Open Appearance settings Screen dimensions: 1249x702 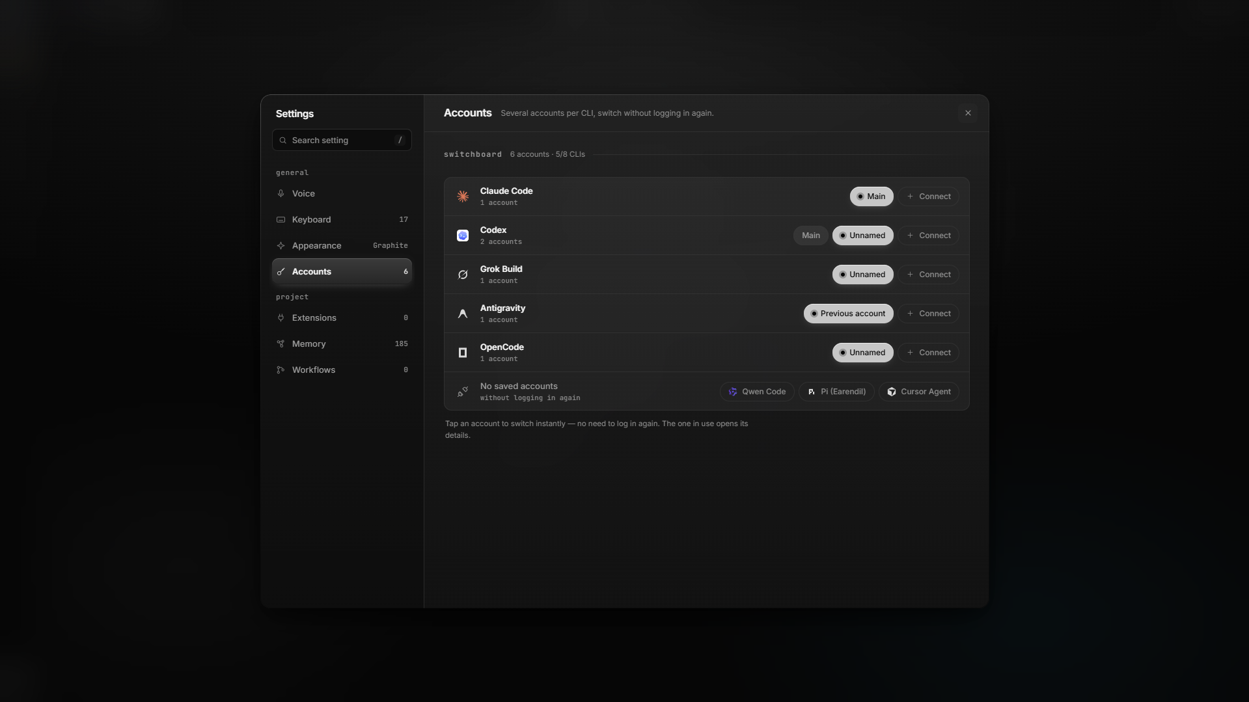point(342,245)
